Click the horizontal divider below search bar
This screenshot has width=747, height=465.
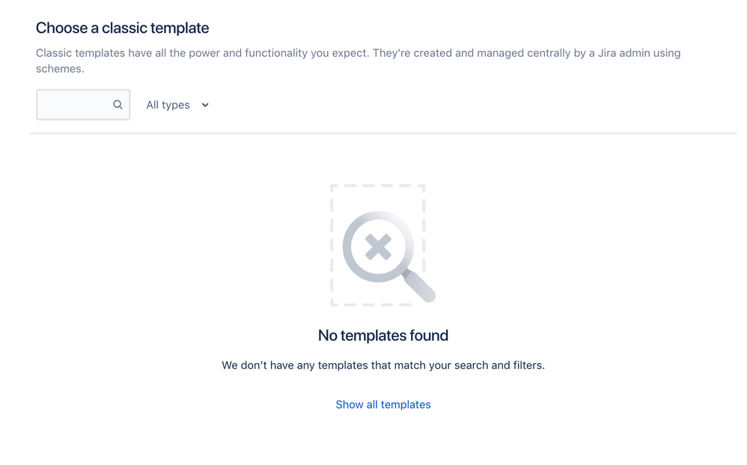point(383,133)
